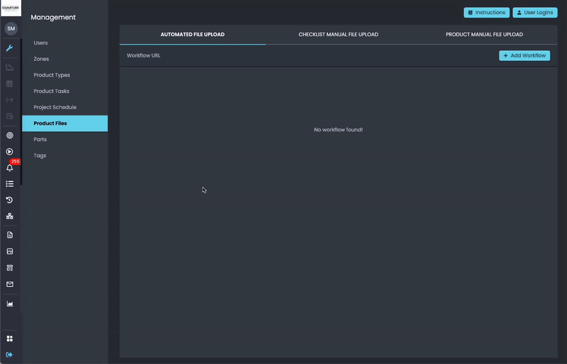Screen dimensions: 567x364
Task: Select the Automated File Upload tab
Action: coord(193,34)
